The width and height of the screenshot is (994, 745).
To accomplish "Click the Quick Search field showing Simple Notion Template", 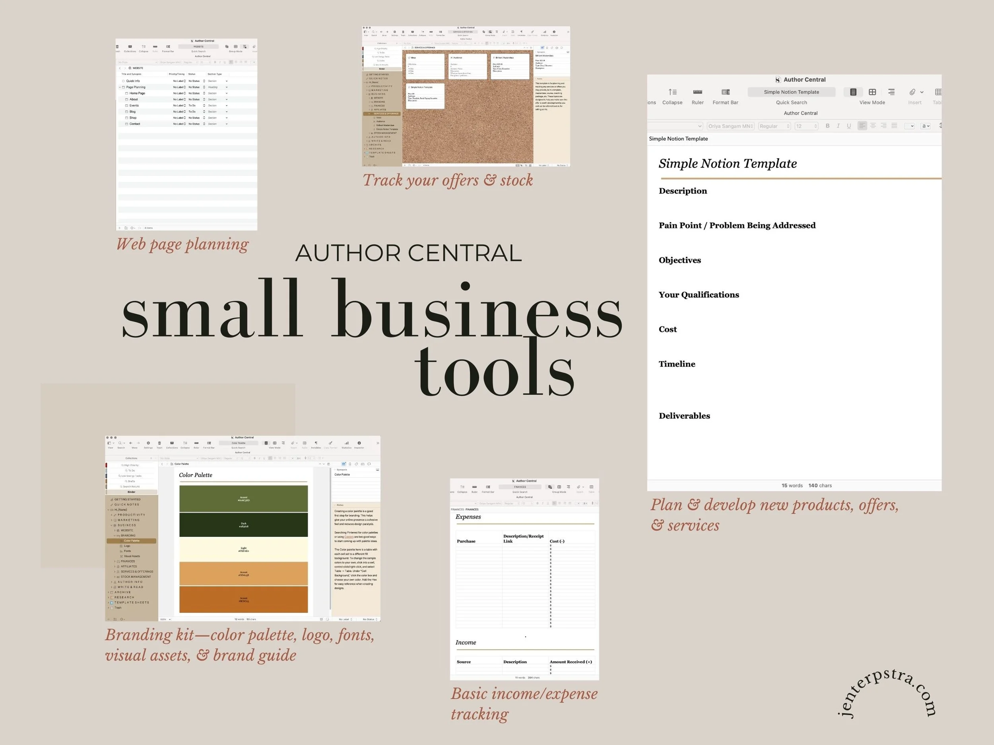I will click(792, 92).
